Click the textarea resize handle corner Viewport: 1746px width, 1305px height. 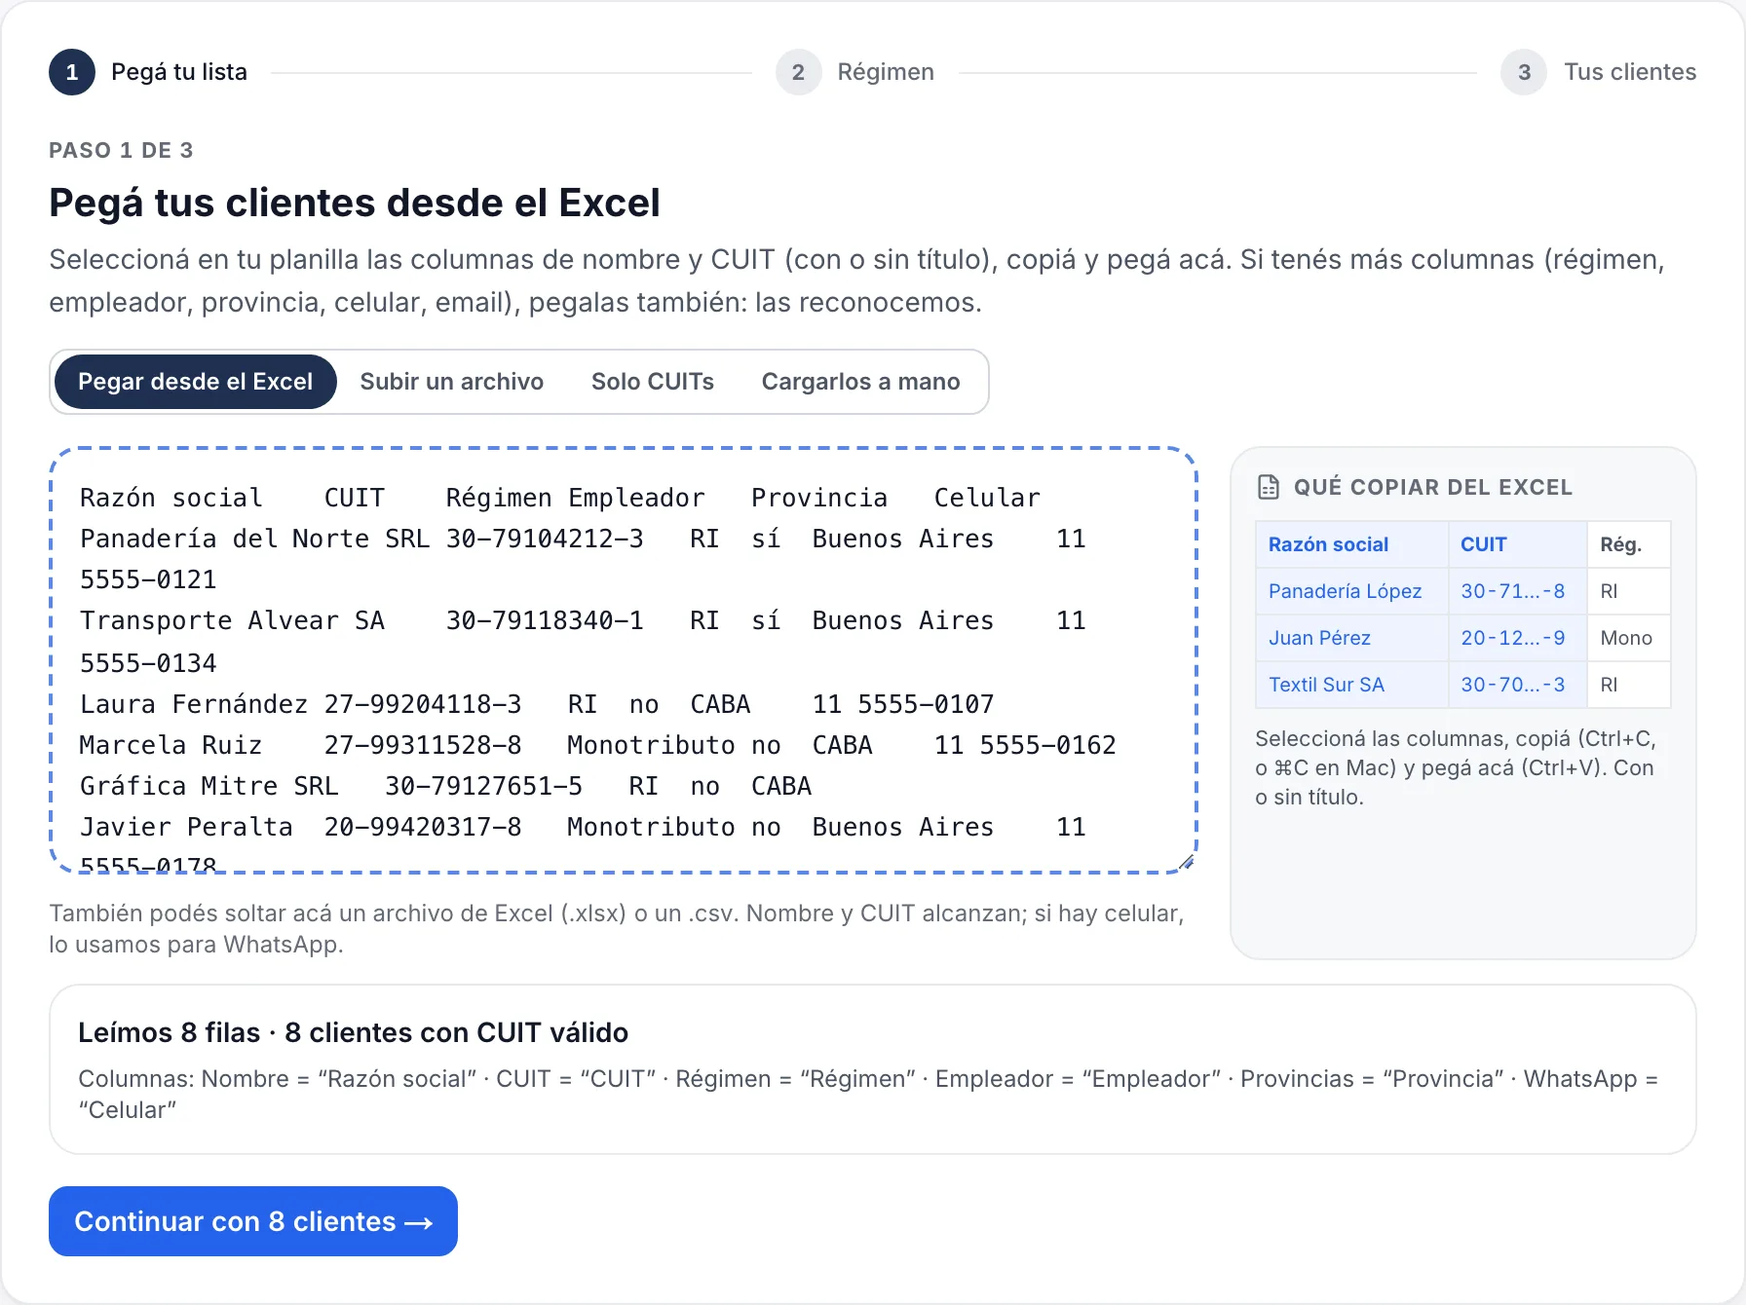pyautogui.click(x=1186, y=862)
